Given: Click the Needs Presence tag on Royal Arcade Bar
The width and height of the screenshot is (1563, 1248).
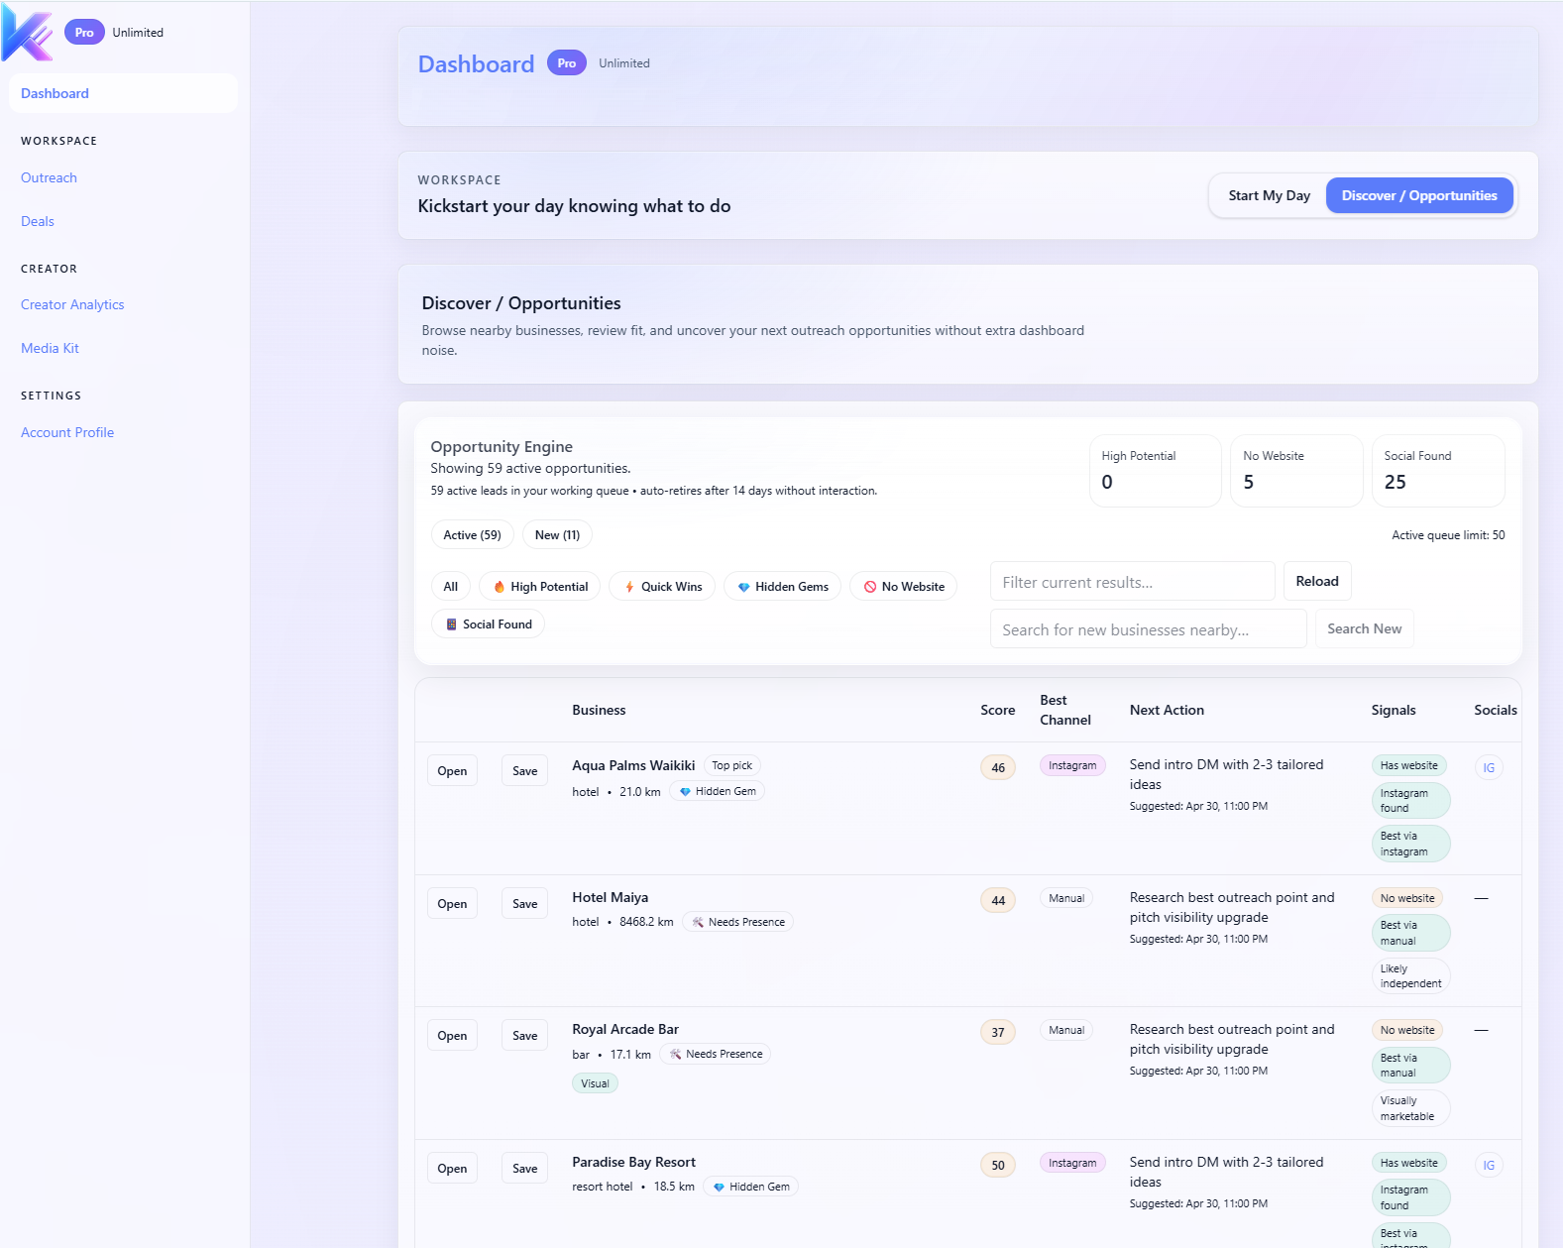Looking at the screenshot, I should [715, 1055].
